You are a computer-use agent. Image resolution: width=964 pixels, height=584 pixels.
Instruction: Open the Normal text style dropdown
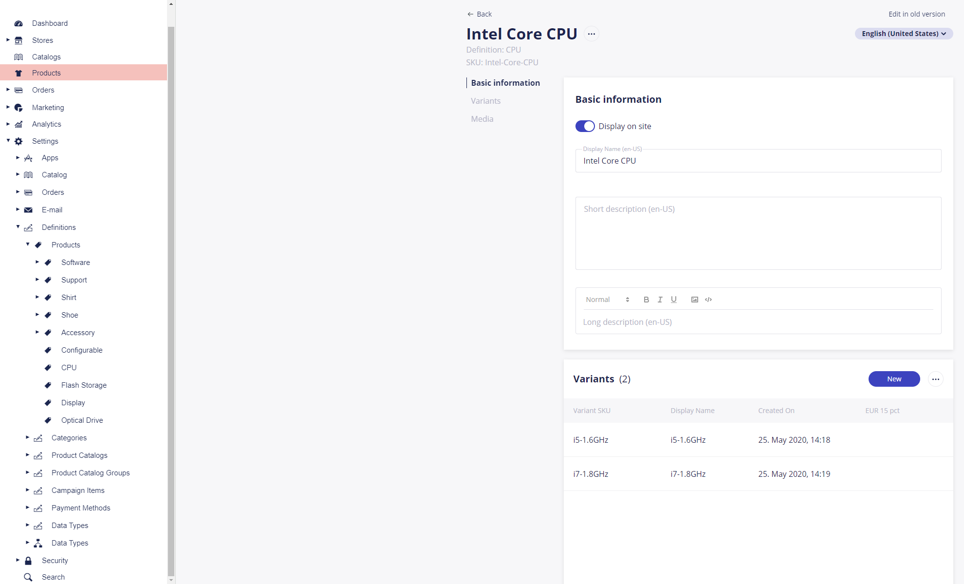[x=608, y=300]
